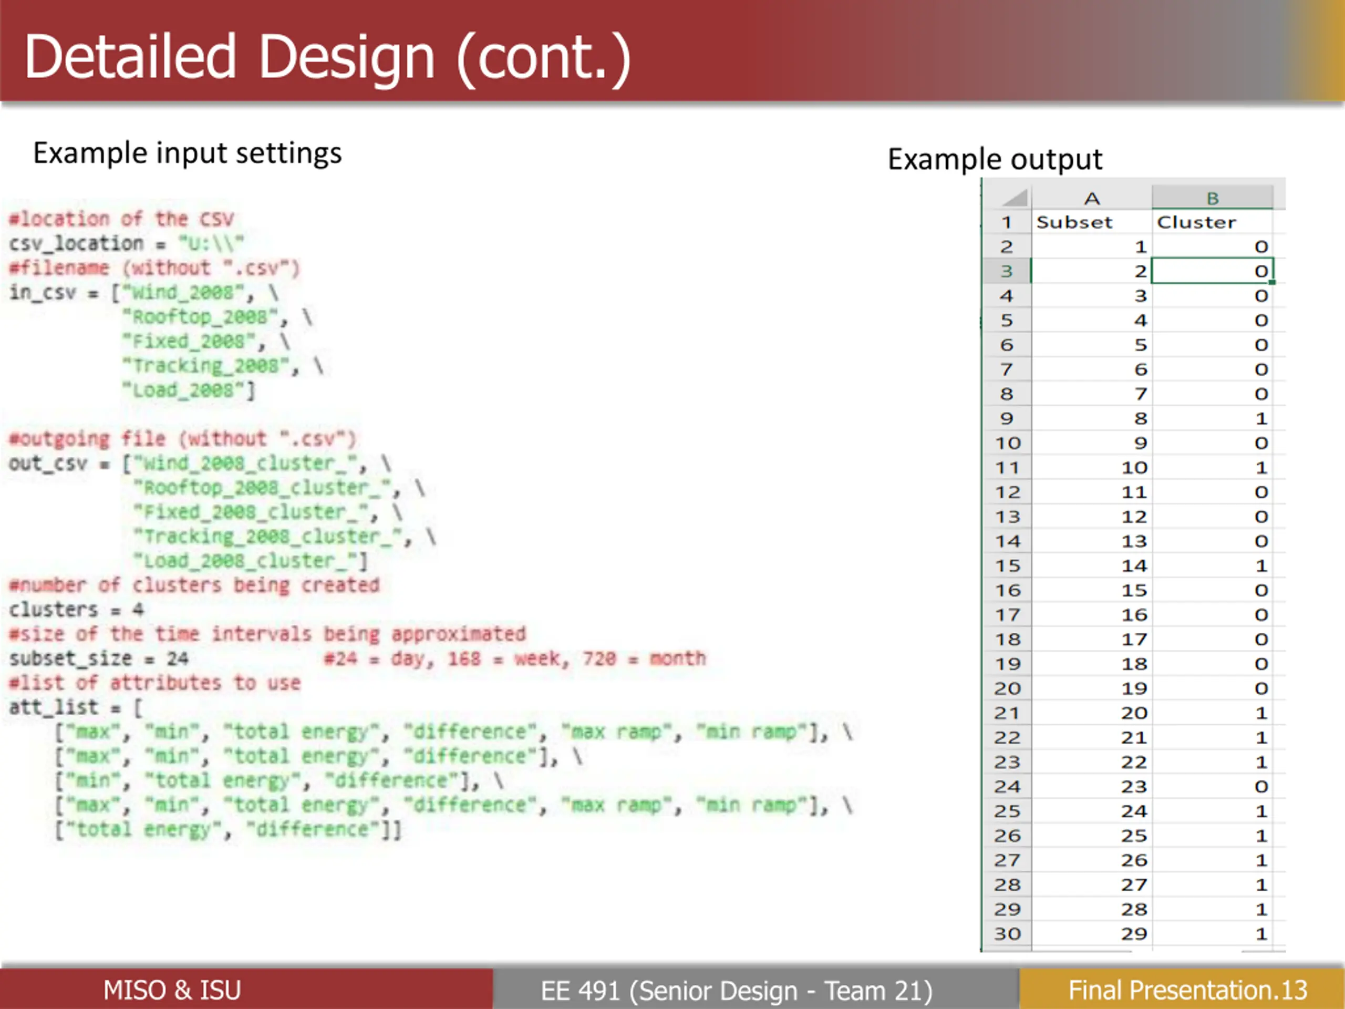This screenshot has width=1345, height=1009.
Task: Click the 'clusters = 4' code line
Action: click(77, 610)
